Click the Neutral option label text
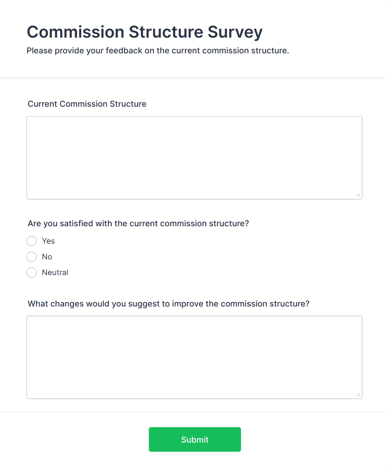385x472 pixels. pos(55,272)
